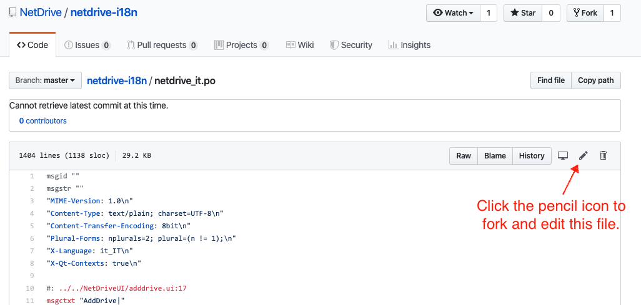Click the MIME-Version code line
Screen dimensions: 641x305
click(x=90, y=201)
